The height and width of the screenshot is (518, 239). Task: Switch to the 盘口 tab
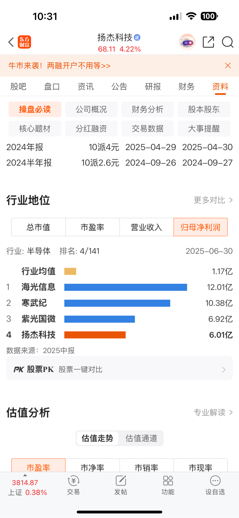[52, 86]
